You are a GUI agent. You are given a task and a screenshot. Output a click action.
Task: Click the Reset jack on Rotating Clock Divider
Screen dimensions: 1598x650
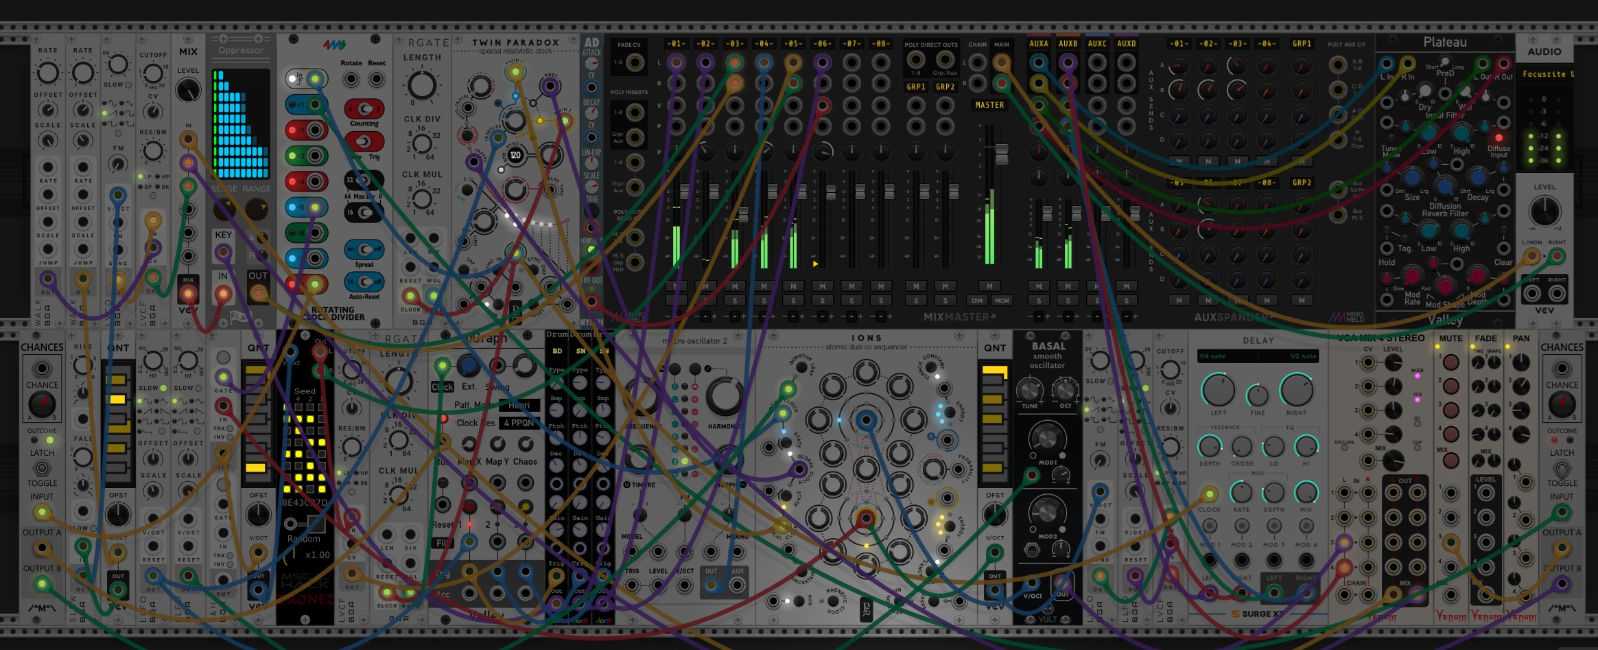376,79
